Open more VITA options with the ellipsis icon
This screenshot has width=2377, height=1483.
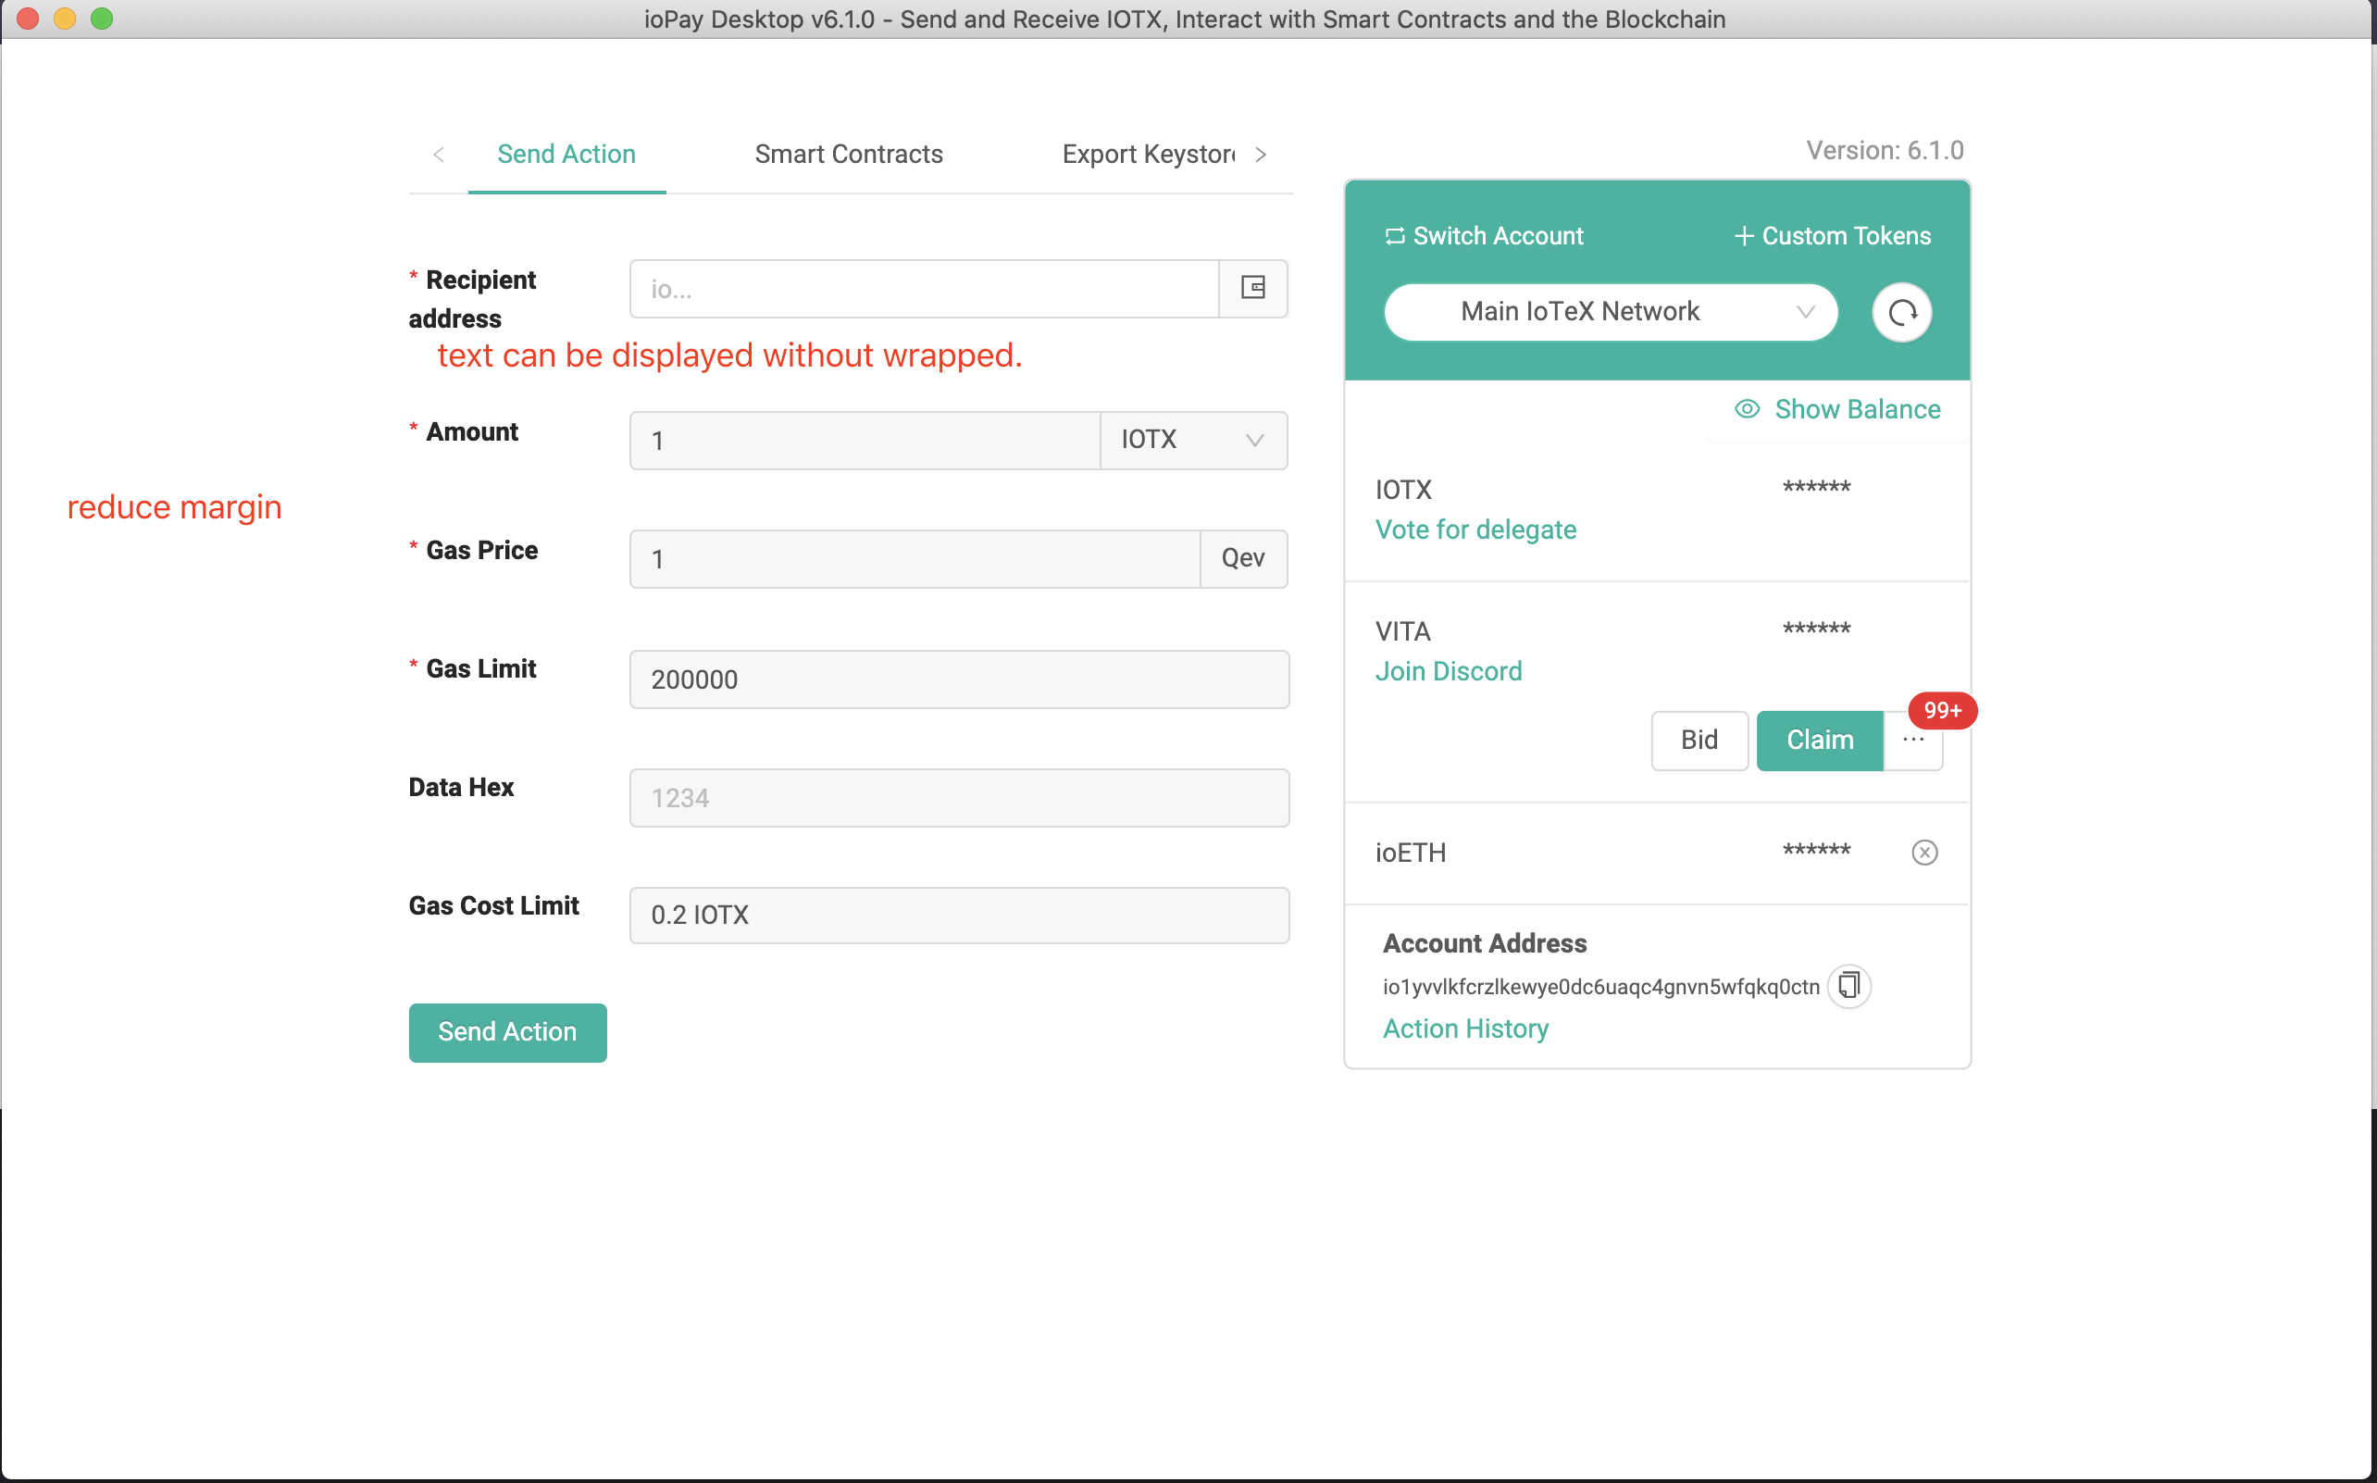pos(1913,741)
